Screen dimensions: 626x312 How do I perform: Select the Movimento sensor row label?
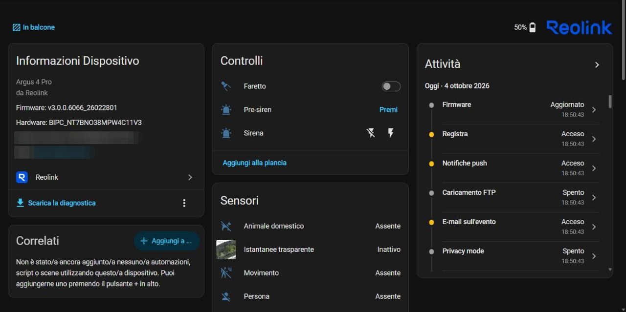(261, 273)
